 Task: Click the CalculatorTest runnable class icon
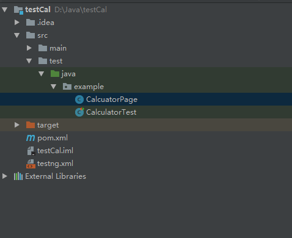[79, 112]
